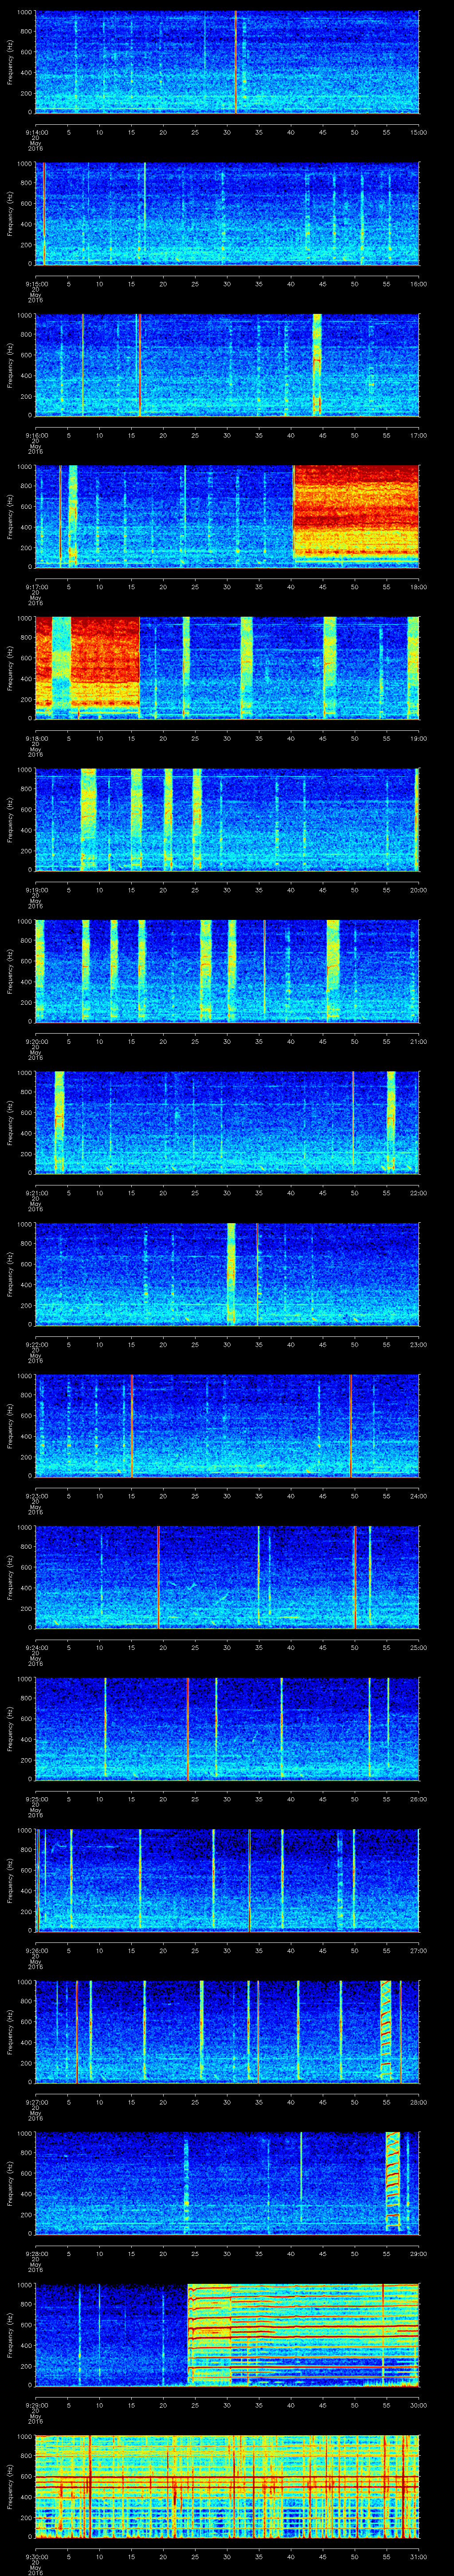This screenshot has width=454, height=2576.
Task: View the spectrogram for minute 9:24
Action: [227, 1577]
